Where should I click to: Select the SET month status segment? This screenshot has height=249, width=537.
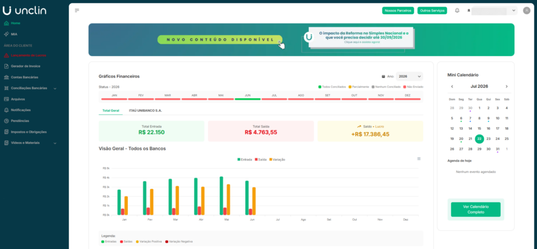pyautogui.click(x=327, y=96)
